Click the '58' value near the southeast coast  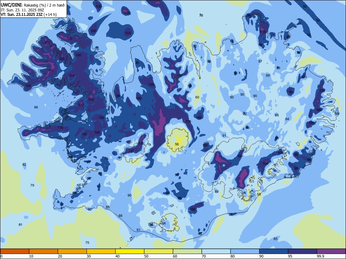[x=259, y=194]
